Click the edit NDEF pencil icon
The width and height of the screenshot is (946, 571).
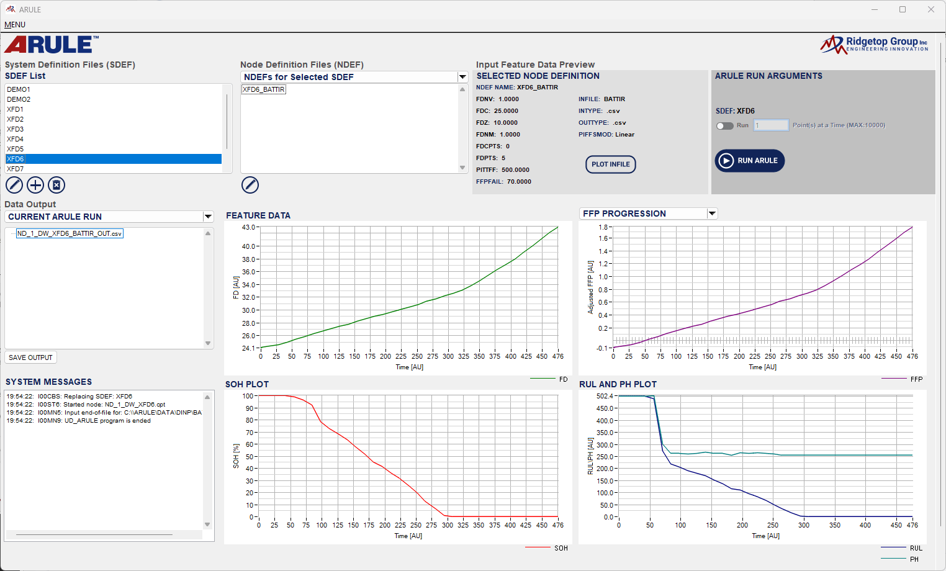250,185
